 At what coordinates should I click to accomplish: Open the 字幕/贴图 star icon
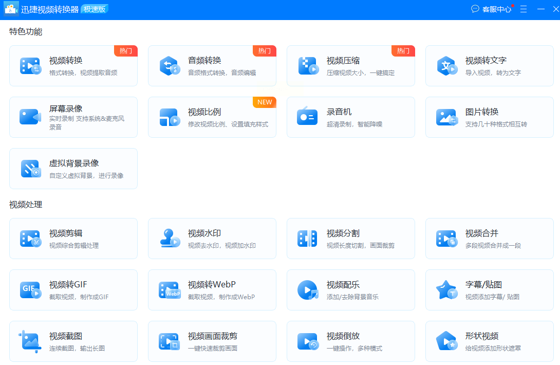[x=447, y=290]
